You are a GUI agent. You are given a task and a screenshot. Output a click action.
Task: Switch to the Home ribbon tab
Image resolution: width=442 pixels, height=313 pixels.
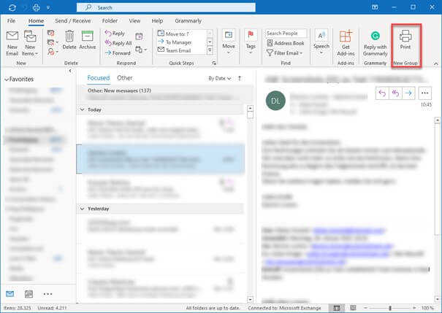coord(36,21)
